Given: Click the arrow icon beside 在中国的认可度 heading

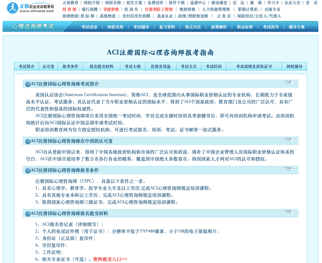Looking at the screenshot, I should point(28,141).
